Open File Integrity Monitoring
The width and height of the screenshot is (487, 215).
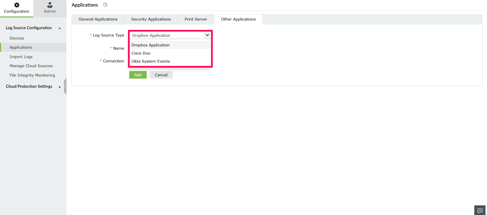tap(32, 75)
